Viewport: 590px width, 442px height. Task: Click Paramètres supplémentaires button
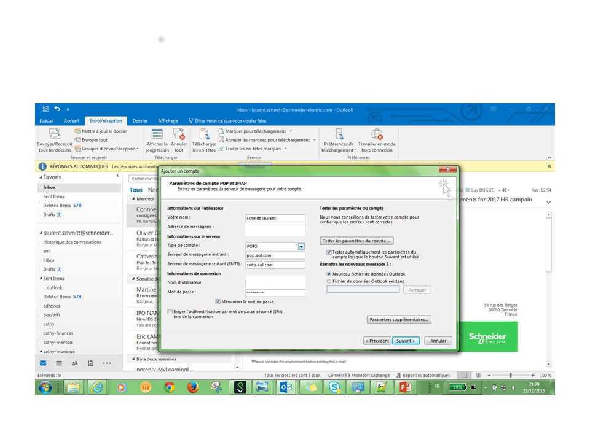(x=399, y=319)
